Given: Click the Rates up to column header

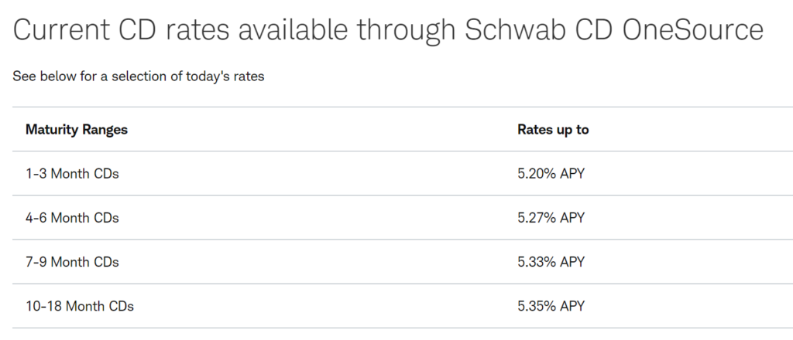Looking at the screenshot, I should click(x=553, y=130).
